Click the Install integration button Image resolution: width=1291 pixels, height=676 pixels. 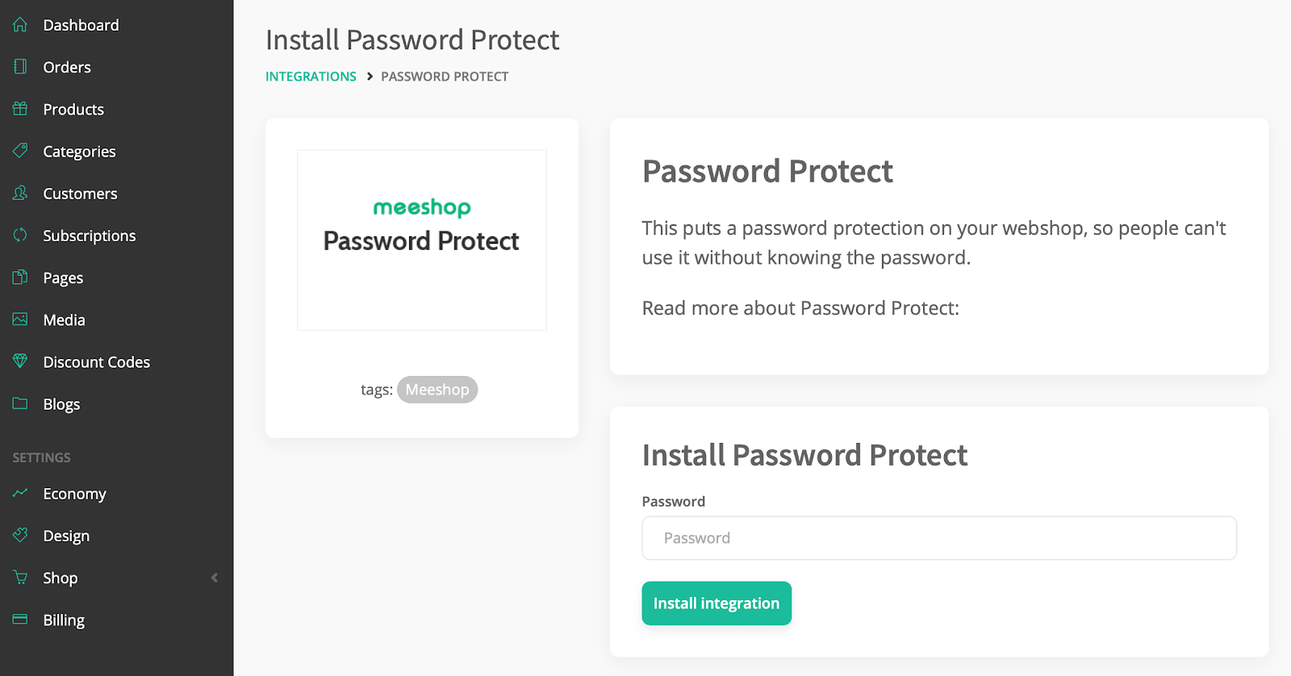pos(717,603)
